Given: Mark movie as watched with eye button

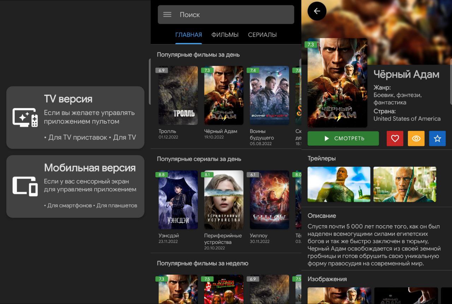Looking at the screenshot, I should click(x=416, y=138).
